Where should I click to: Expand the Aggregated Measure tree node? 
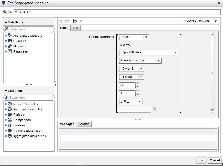pyautogui.click(x=6, y=35)
